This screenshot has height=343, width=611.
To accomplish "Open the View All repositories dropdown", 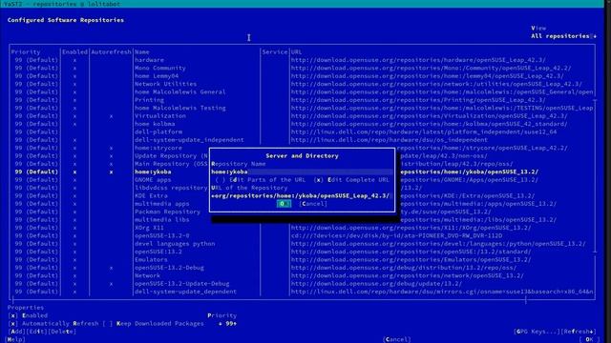I will click(x=563, y=36).
